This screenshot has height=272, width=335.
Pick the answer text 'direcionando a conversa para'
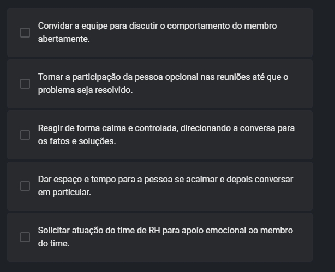[237, 128]
